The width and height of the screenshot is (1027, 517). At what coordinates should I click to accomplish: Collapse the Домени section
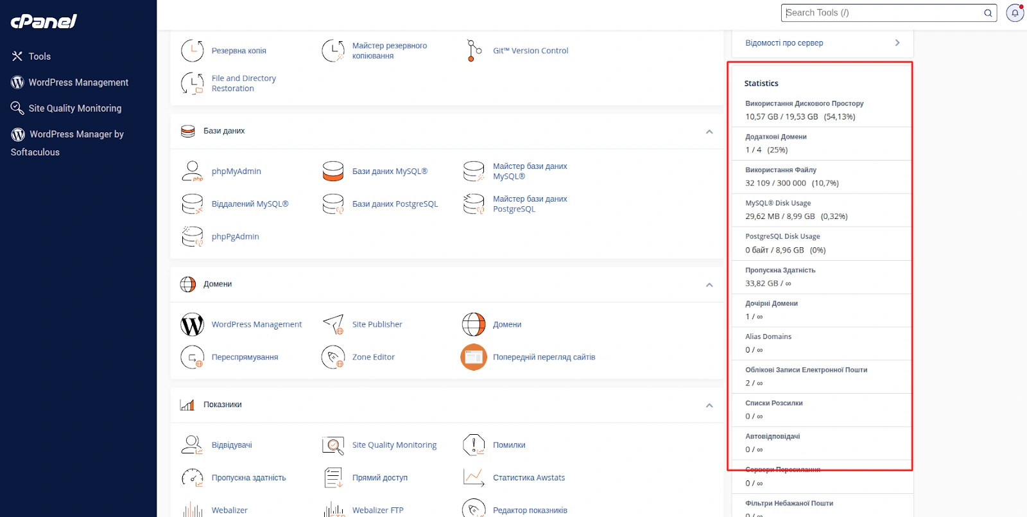coord(709,285)
